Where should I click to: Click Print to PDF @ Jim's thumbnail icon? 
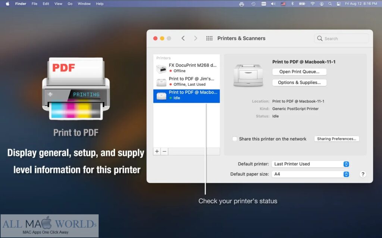pos(161,83)
